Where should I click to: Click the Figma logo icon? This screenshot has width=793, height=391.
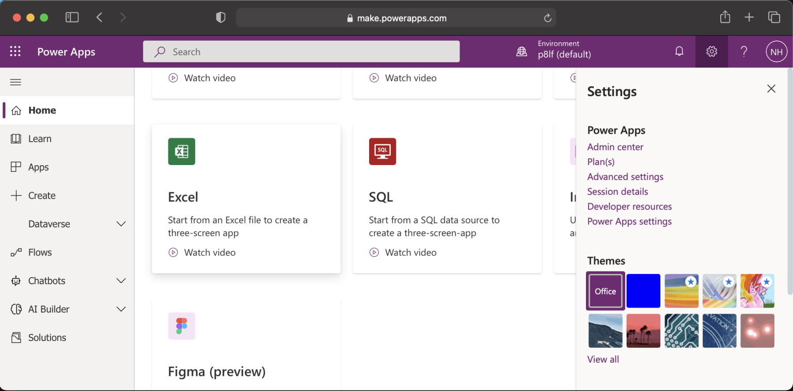click(x=182, y=326)
